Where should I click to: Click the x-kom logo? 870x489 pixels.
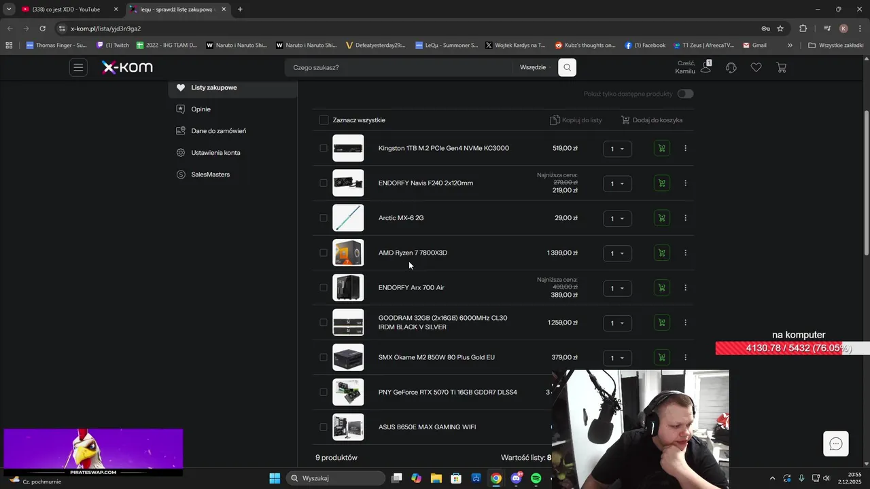point(127,67)
